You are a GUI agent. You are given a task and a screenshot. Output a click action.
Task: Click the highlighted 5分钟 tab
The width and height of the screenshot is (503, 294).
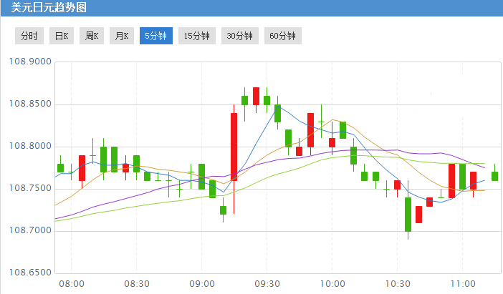coord(155,36)
